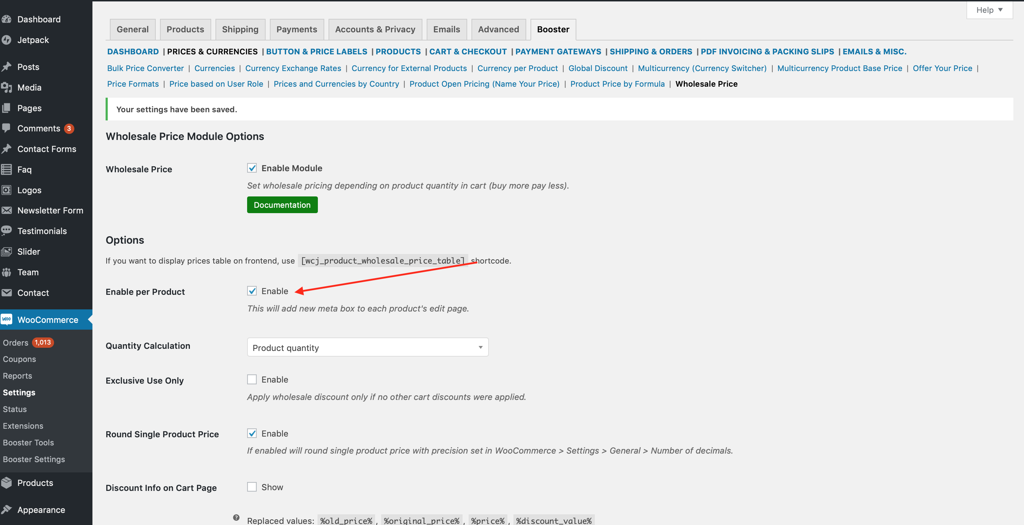Click the %old_price% replaced value code
Image resolution: width=1024 pixels, height=525 pixels.
coord(346,520)
